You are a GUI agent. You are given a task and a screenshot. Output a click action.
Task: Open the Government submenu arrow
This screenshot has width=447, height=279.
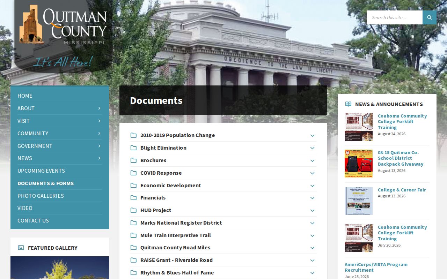(99, 146)
